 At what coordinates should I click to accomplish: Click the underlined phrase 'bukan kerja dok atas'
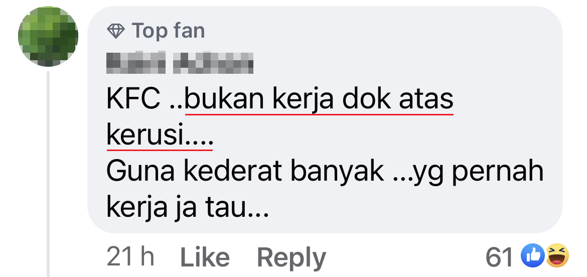(x=319, y=99)
